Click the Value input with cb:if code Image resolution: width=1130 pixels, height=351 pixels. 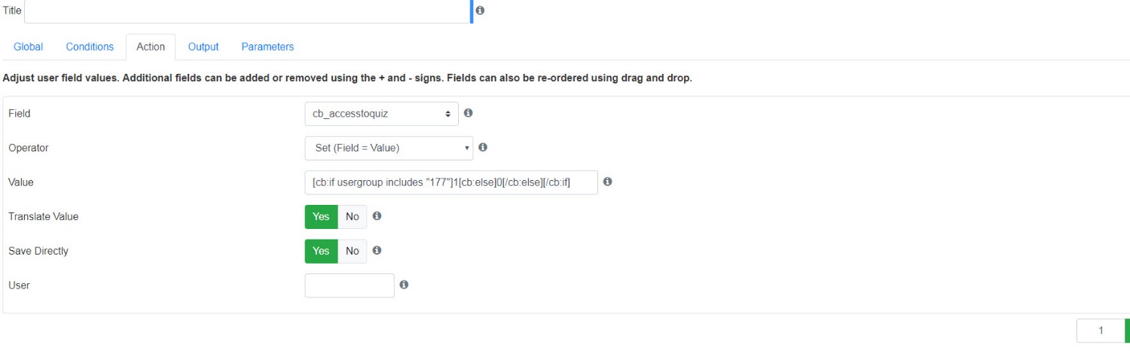pyautogui.click(x=451, y=182)
